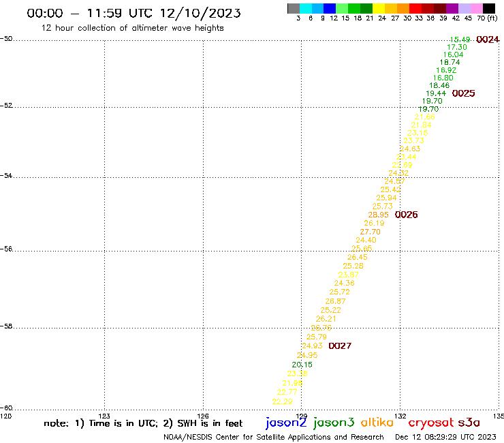Click the NOAA/NESDIS Center credit text
The height and width of the screenshot is (443, 504).
click(274, 437)
